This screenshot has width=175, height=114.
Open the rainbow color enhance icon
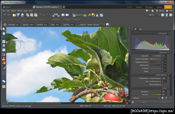coord(89,15)
